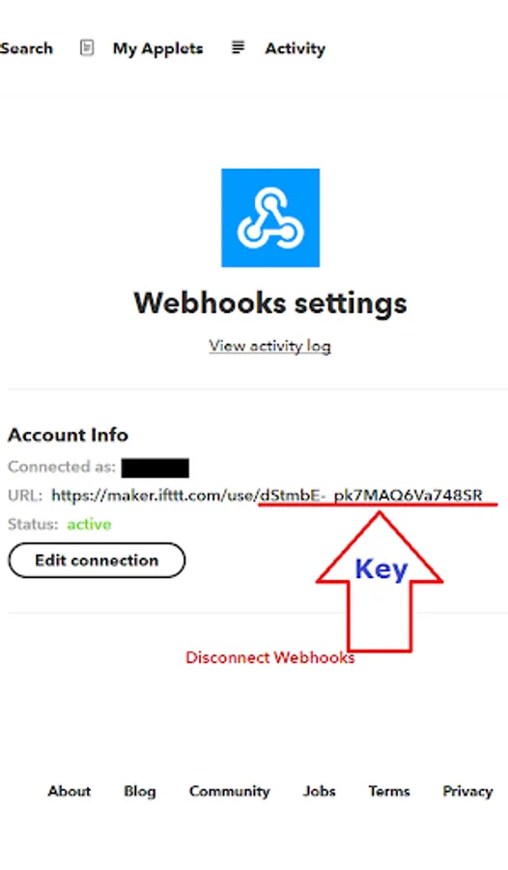Click the Webhooks settings heading
This screenshot has width=508, height=870.
pyautogui.click(x=270, y=304)
